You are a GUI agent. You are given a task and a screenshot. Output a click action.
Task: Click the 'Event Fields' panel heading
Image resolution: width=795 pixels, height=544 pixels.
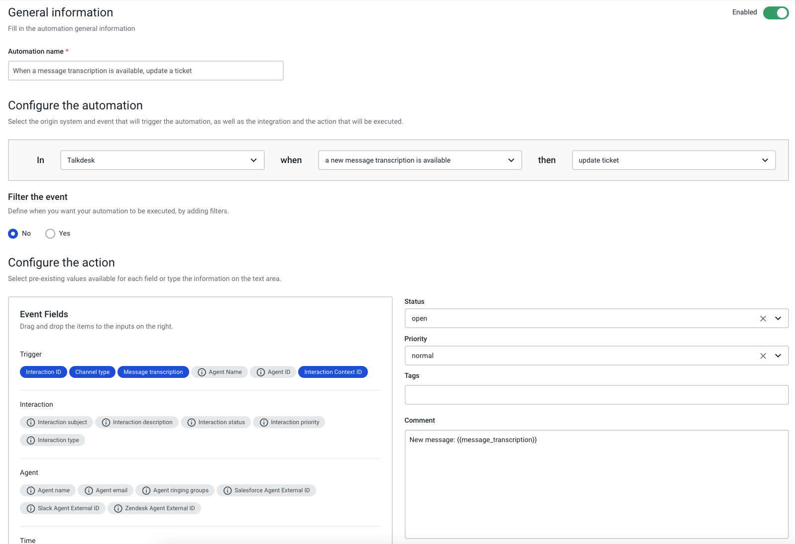[44, 314]
